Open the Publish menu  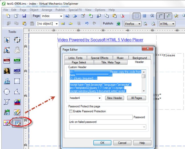[x=60, y=10]
